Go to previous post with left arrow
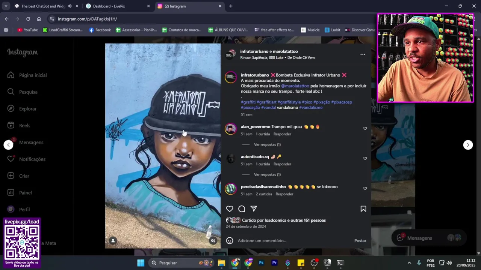This screenshot has height=270, width=481. (x=8, y=145)
